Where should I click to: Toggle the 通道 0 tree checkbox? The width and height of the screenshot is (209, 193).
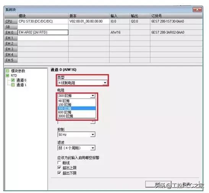coord(13,80)
